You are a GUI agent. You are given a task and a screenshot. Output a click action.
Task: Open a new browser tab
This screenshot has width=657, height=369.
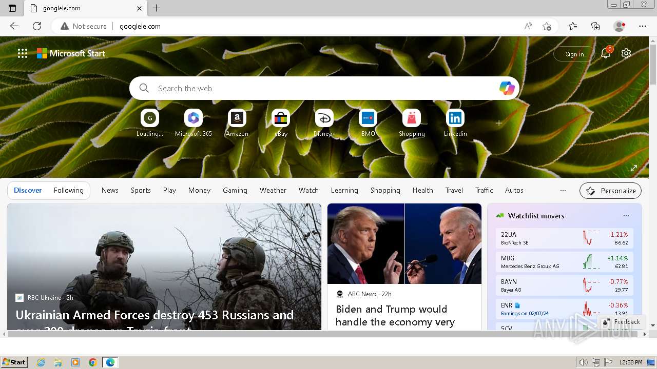click(x=157, y=8)
